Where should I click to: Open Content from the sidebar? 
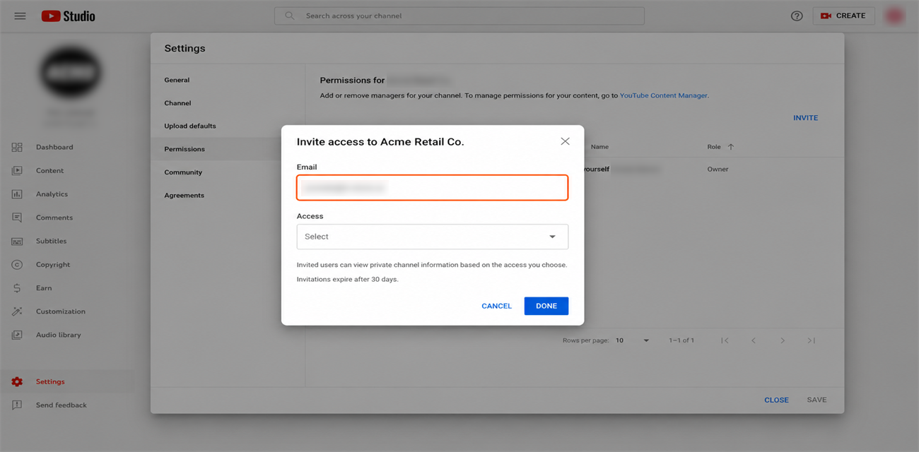[49, 170]
